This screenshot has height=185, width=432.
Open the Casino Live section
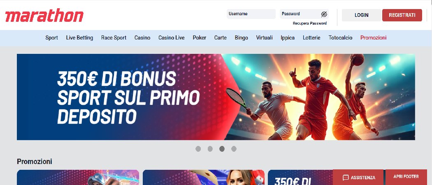coord(172,38)
